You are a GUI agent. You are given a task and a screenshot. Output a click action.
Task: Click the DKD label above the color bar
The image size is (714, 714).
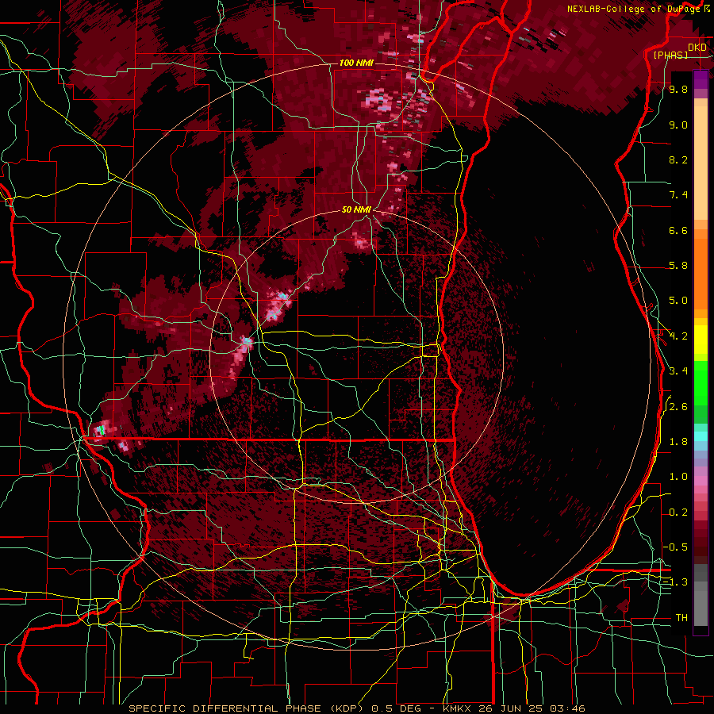click(697, 48)
